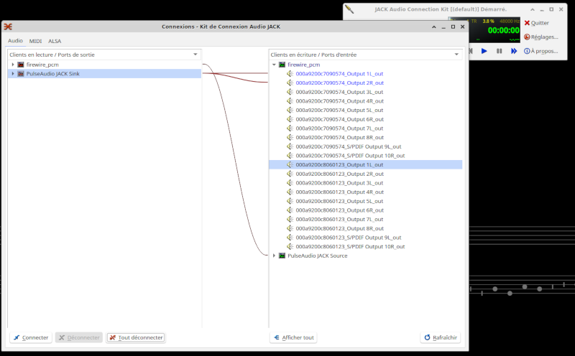Click speaker icon of 000a9200c7090574_Output 2R_out
This screenshot has height=356, width=575.
(x=290, y=83)
